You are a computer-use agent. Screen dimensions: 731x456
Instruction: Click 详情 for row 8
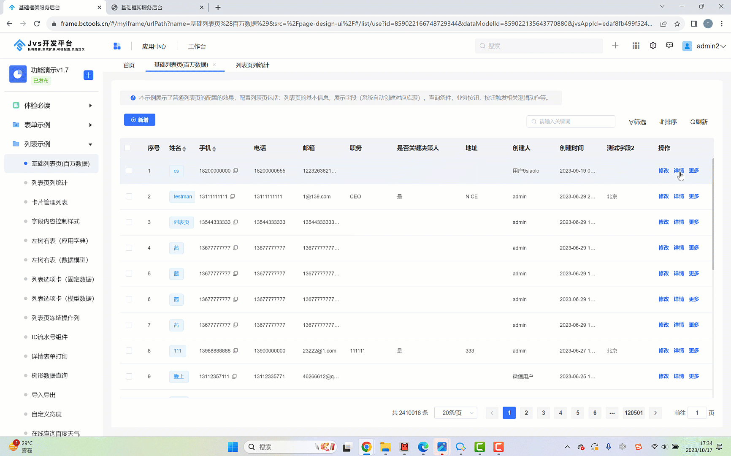(x=679, y=350)
